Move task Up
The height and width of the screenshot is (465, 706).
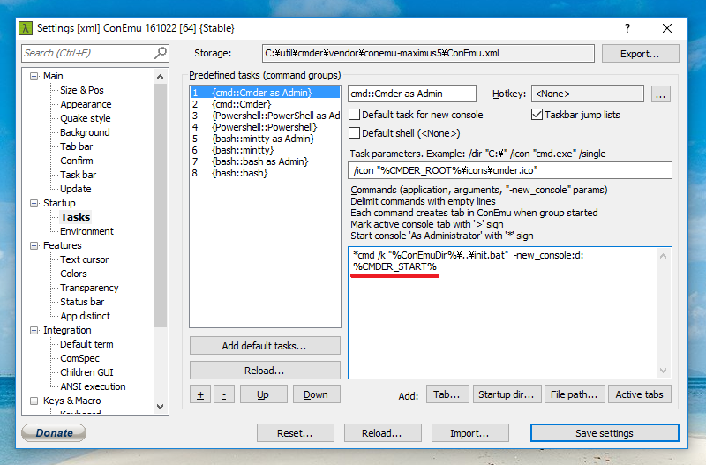coord(263,394)
